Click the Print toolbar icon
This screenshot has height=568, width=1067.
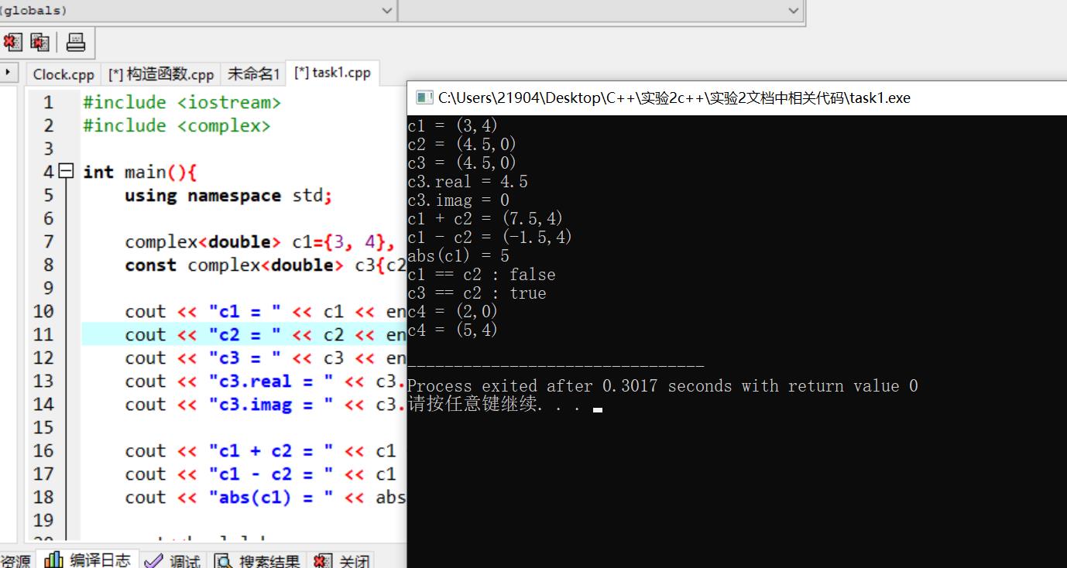coord(76,42)
